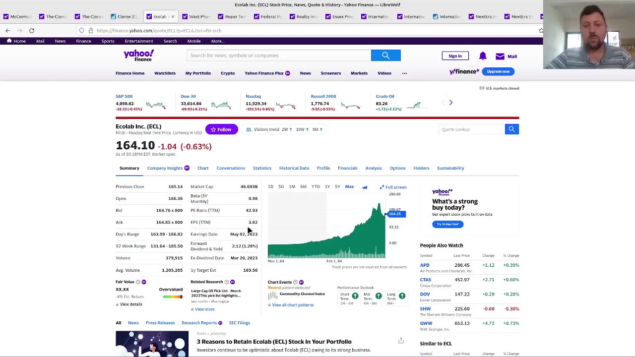635x357 pixels.
Task: Filter news by Press Releases
Action: pyautogui.click(x=160, y=323)
